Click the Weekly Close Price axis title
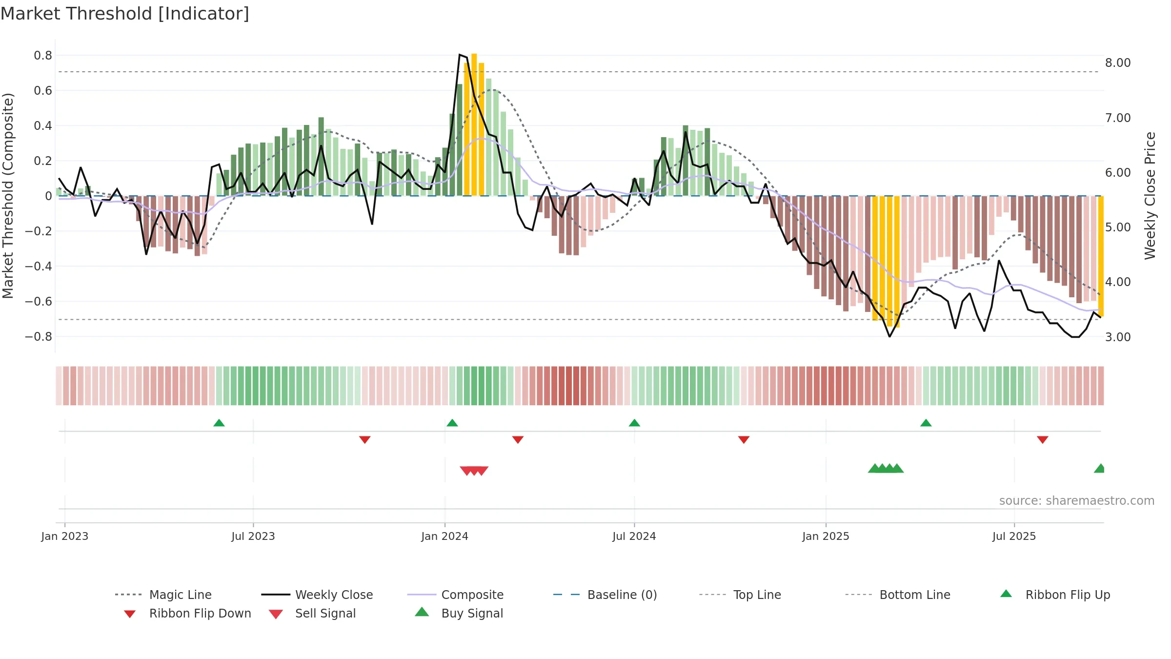 point(1150,195)
